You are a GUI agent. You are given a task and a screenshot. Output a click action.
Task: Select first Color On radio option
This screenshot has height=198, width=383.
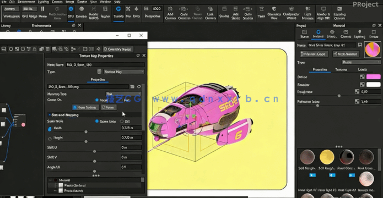(x=97, y=100)
